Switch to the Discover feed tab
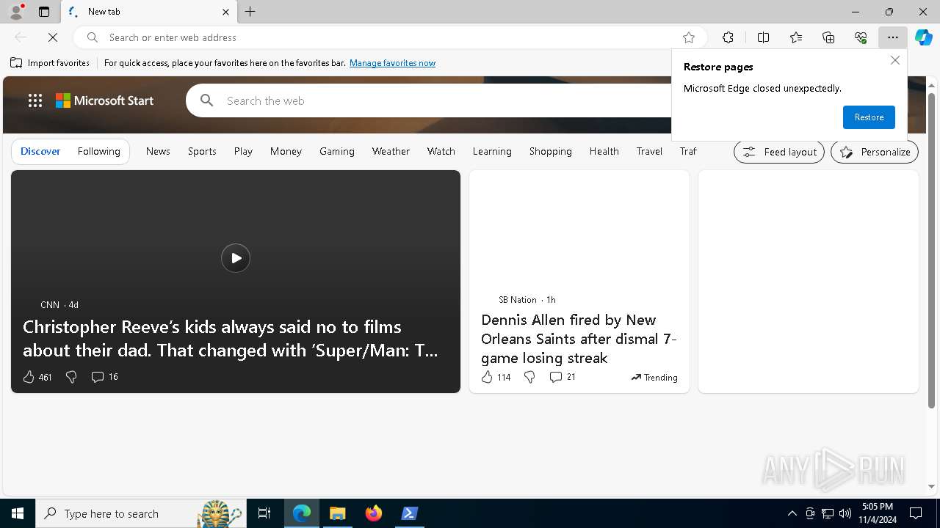This screenshot has height=528, width=940. pyautogui.click(x=40, y=151)
